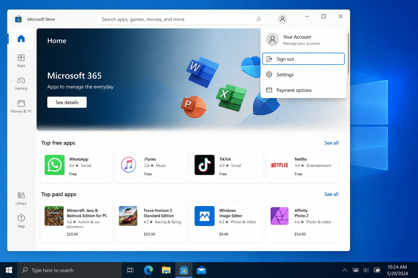Click the $9.99 Image Editor price

pyautogui.click(x=224, y=234)
